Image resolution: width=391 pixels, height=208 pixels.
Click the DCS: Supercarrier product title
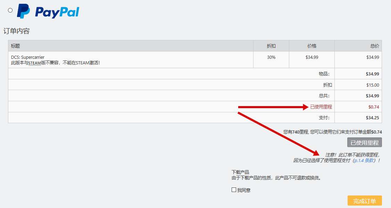point(28,57)
